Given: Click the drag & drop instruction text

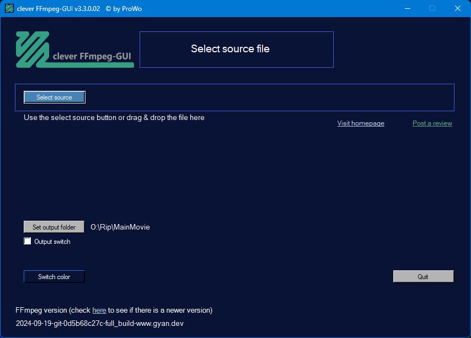Looking at the screenshot, I should 114,118.
